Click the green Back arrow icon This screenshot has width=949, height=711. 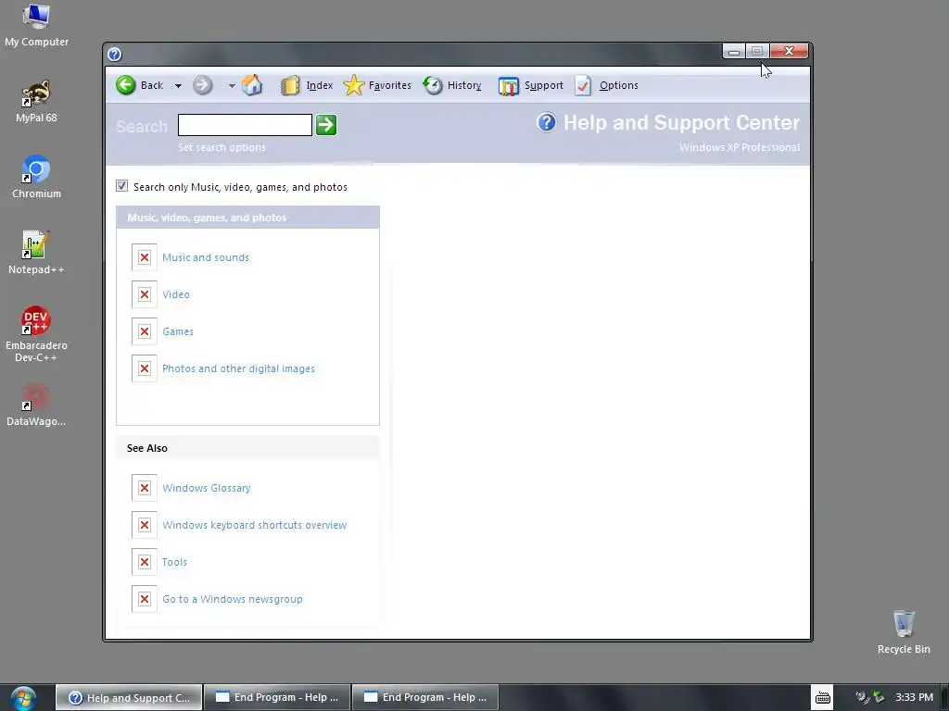click(126, 85)
